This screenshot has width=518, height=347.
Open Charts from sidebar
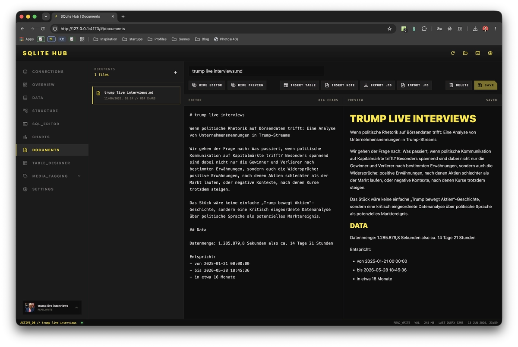[52, 137]
